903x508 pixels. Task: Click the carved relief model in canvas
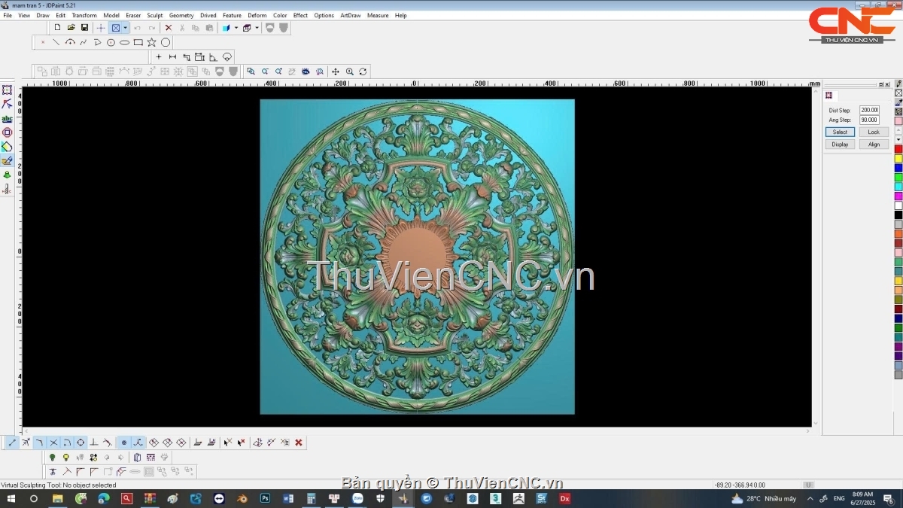click(x=417, y=256)
